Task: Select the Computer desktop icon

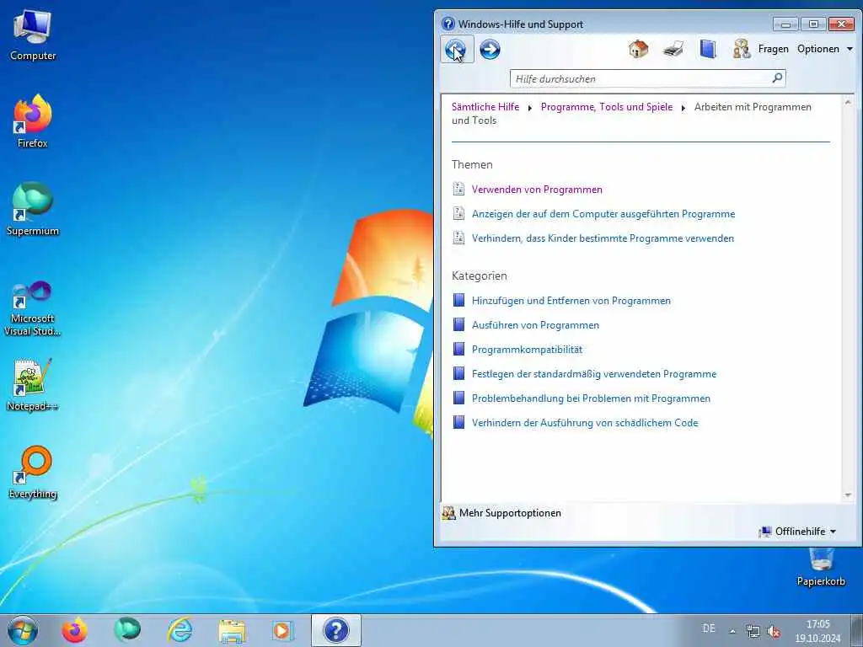Action: pyautogui.click(x=33, y=35)
